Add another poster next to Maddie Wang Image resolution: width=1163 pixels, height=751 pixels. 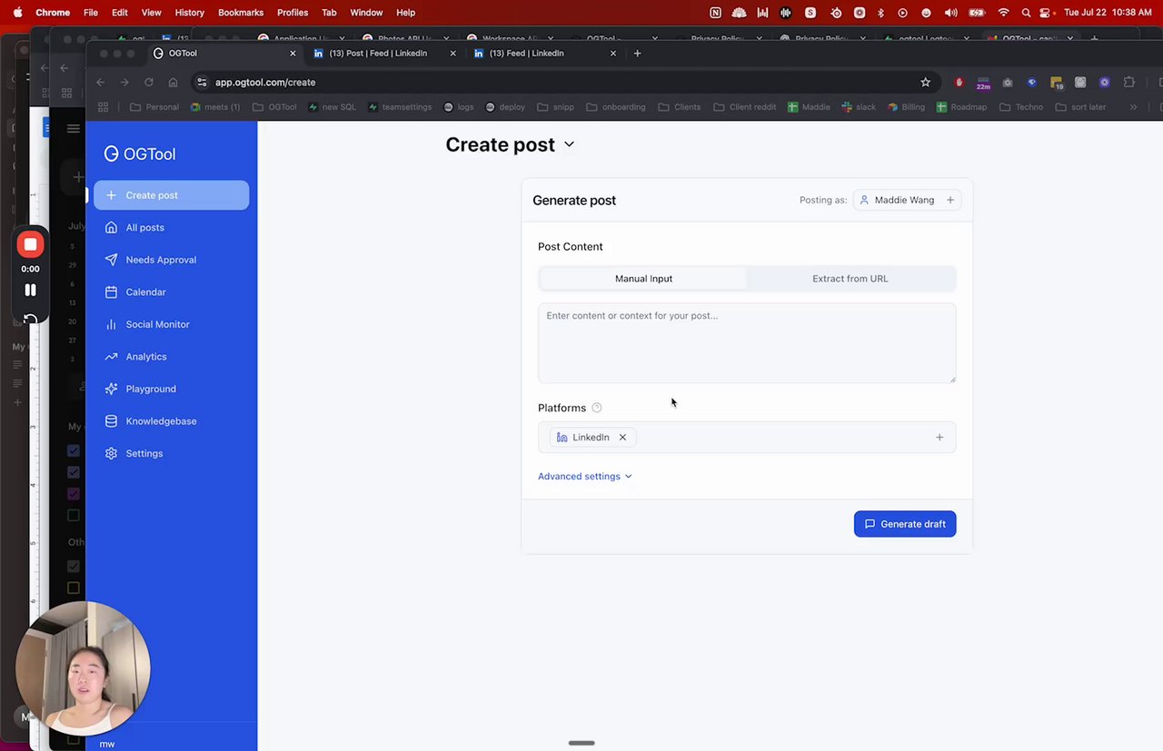click(x=950, y=200)
